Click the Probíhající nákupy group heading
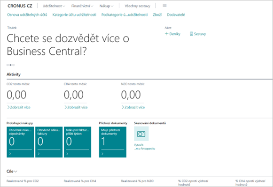The width and height of the screenshot is (273, 187). [20, 123]
